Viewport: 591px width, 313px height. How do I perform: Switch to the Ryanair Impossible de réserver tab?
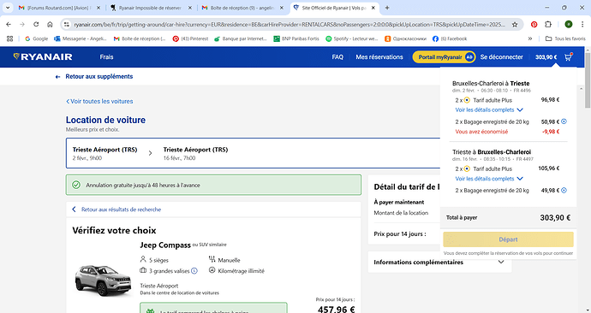[x=150, y=8]
